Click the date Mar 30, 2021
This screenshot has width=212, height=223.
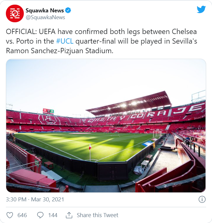[x=48, y=199]
